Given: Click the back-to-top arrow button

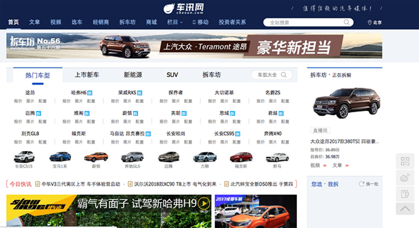Looking at the screenshot, I should pos(405,209).
